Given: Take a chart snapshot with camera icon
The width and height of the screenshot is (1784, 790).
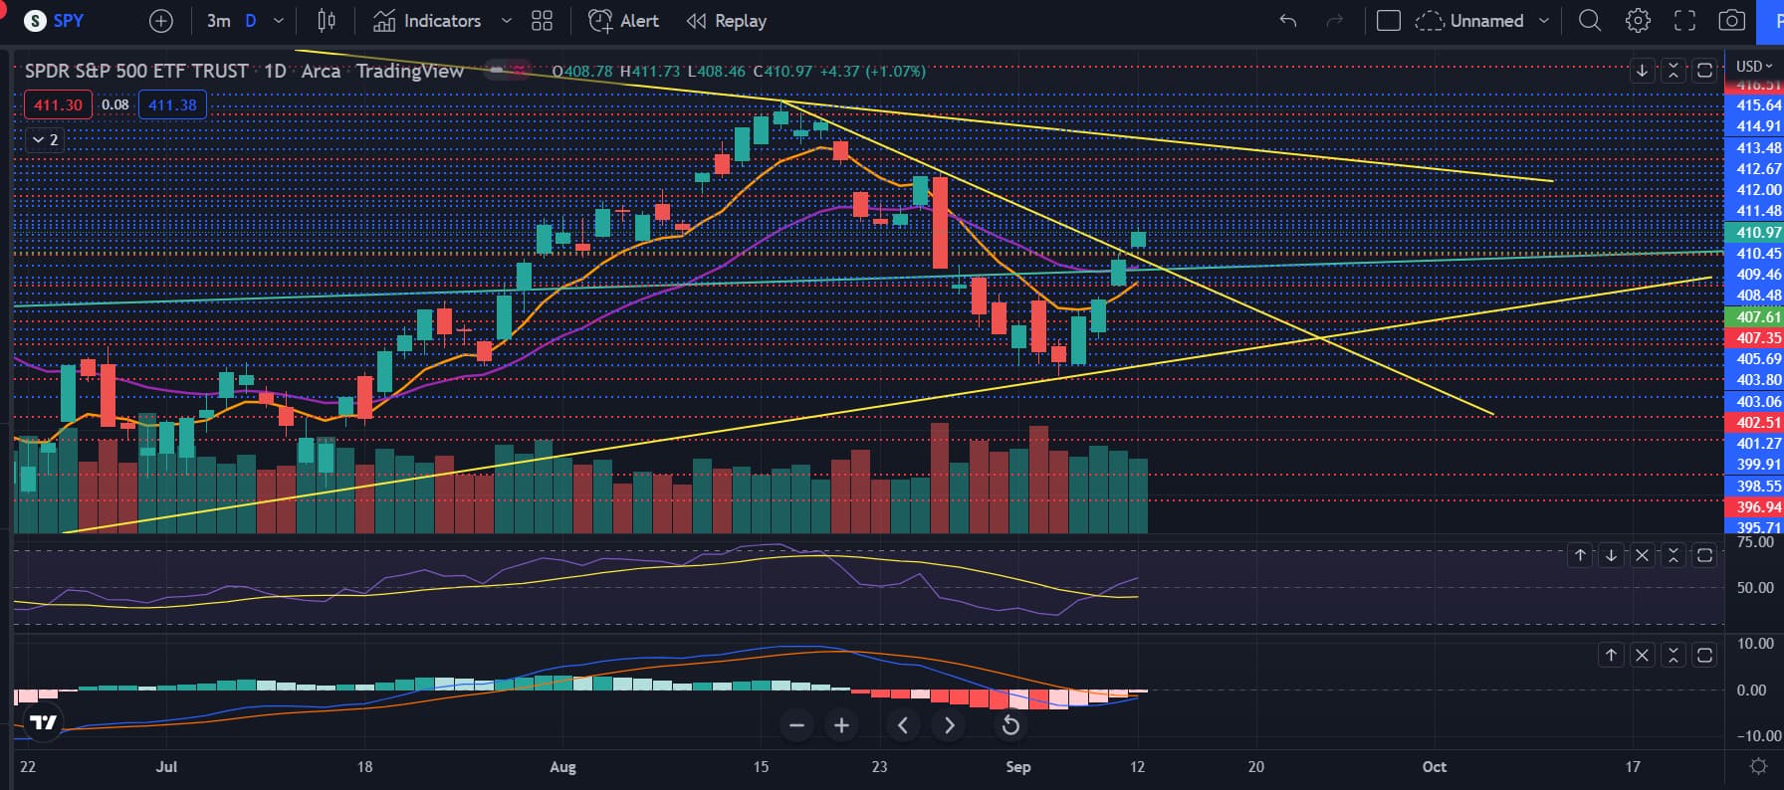Looking at the screenshot, I should point(1732,21).
